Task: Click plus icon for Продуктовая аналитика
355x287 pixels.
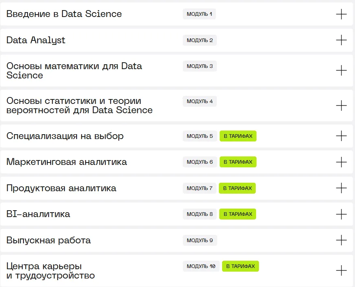Action: point(341,188)
